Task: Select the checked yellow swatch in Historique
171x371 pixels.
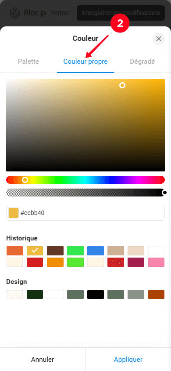Action: pyautogui.click(x=35, y=251)
